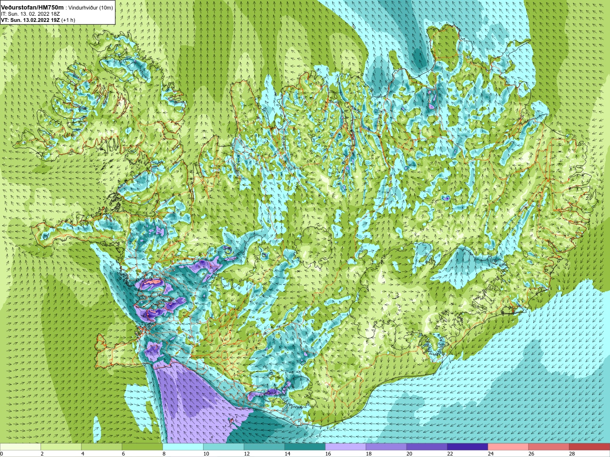Click the legend tick label '28'
Screen dimensions: 610x457
pos(572,454)
